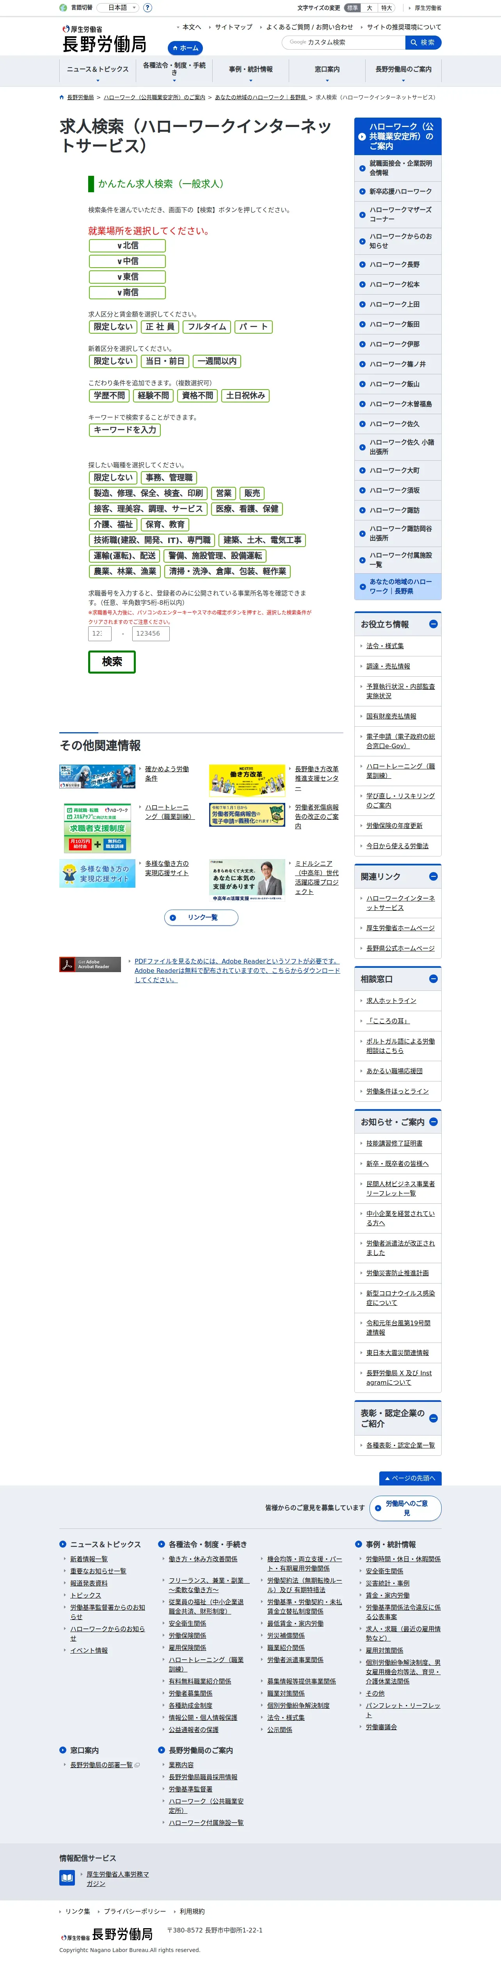Click the ハローワーク長野 arrow icon
The image size is (501, 1961).
(x=362, y=264)
